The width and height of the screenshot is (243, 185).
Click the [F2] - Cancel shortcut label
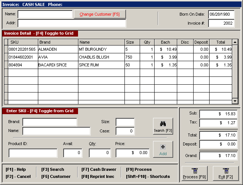pyautogui.click(x=18, y=176)
